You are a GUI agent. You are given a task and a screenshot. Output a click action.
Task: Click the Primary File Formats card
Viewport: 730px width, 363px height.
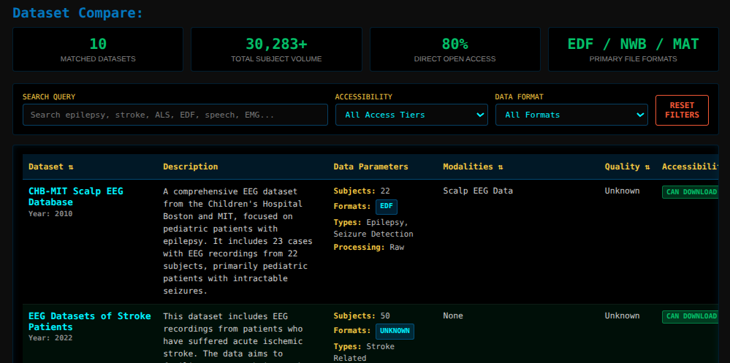[x=633, y=50]
